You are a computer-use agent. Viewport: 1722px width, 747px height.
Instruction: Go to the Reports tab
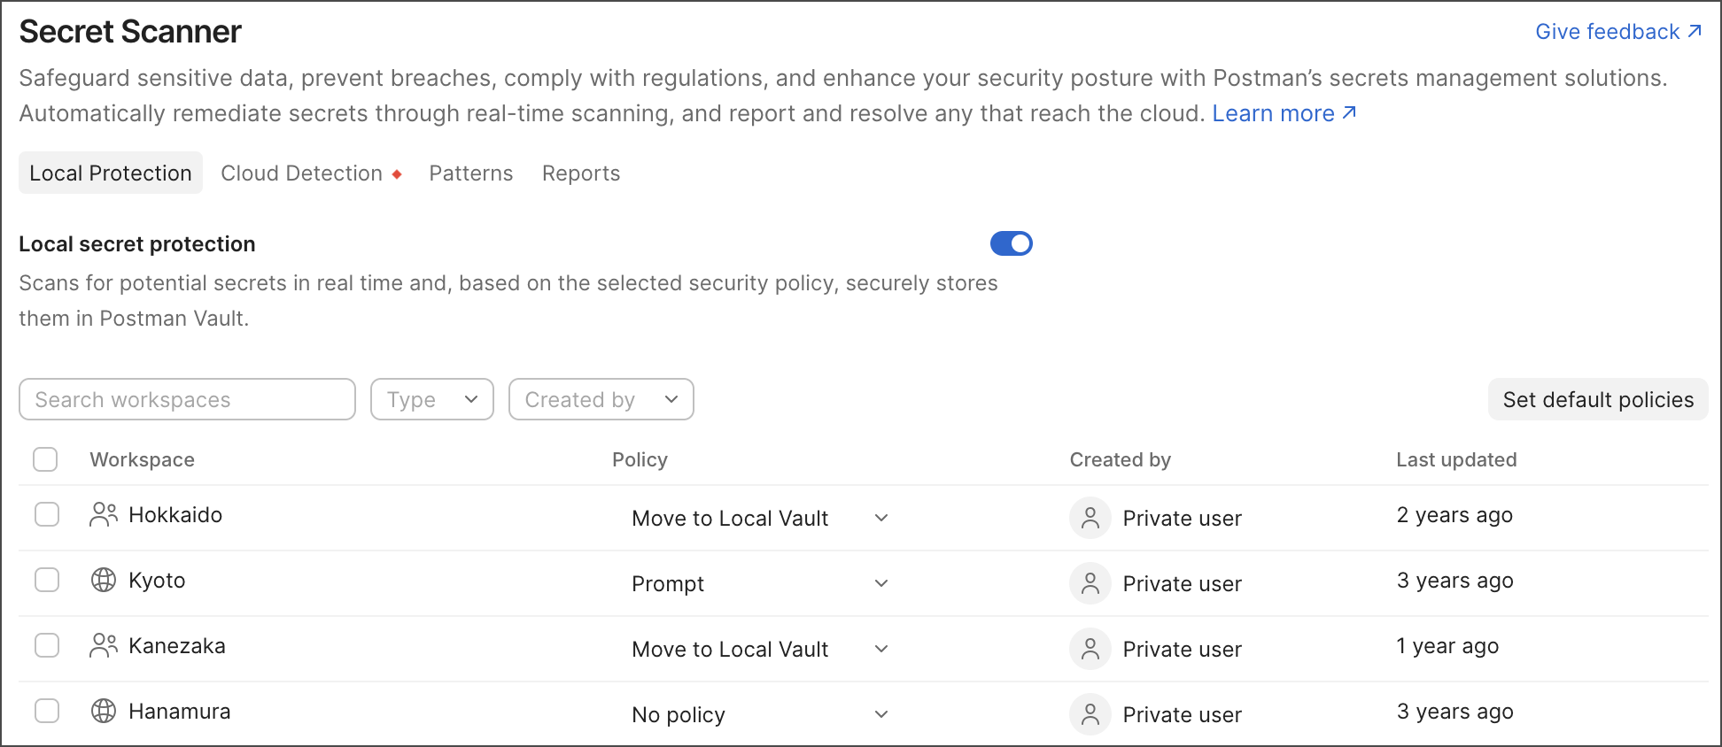tap(581, 173)
